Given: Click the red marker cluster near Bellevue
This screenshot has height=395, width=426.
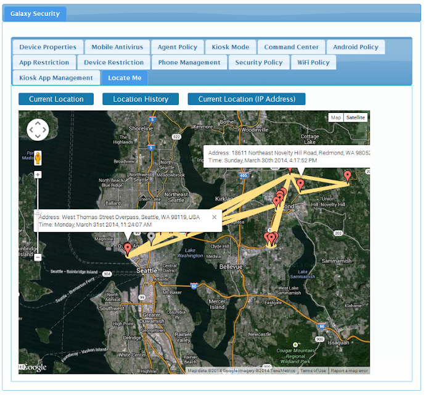Looking at the screenshot, I should click(271, 239).
